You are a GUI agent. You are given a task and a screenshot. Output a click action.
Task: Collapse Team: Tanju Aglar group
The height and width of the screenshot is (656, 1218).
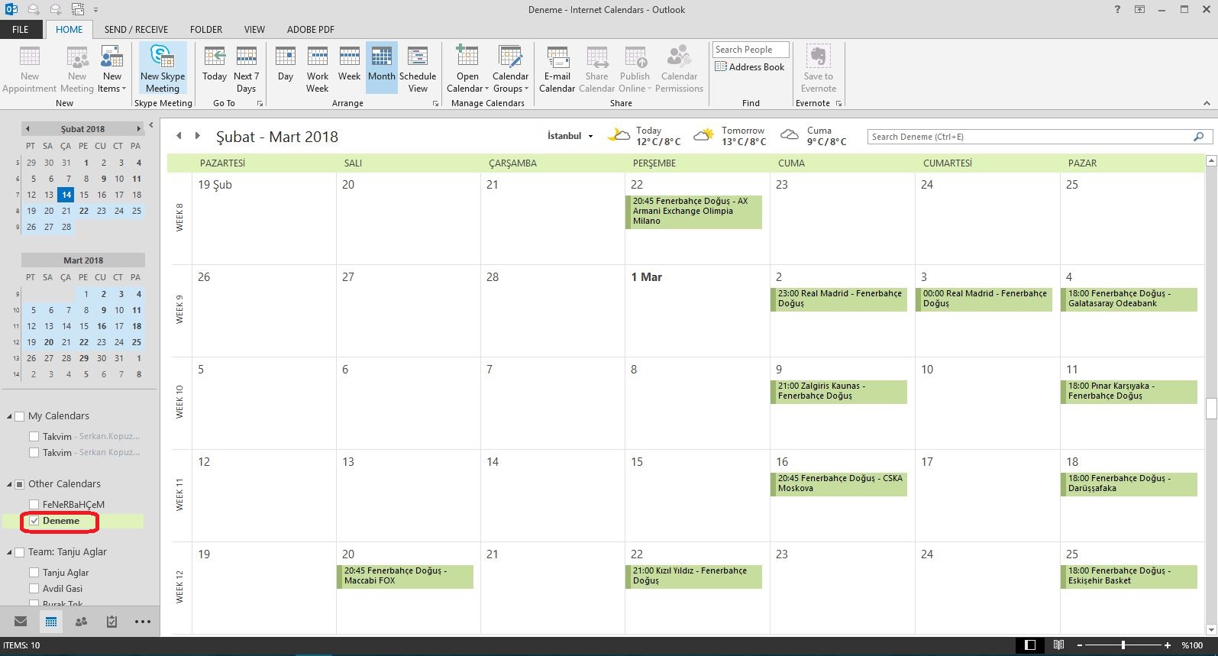pos(9,553)
